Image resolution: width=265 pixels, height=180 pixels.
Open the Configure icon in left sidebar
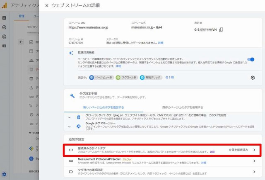click(4, 46)
